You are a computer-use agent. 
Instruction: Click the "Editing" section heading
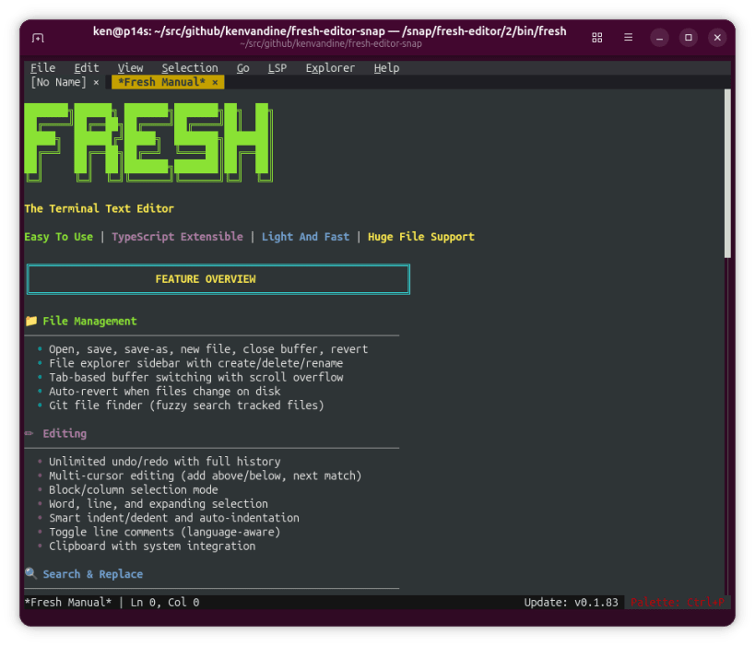click(65, 434)
